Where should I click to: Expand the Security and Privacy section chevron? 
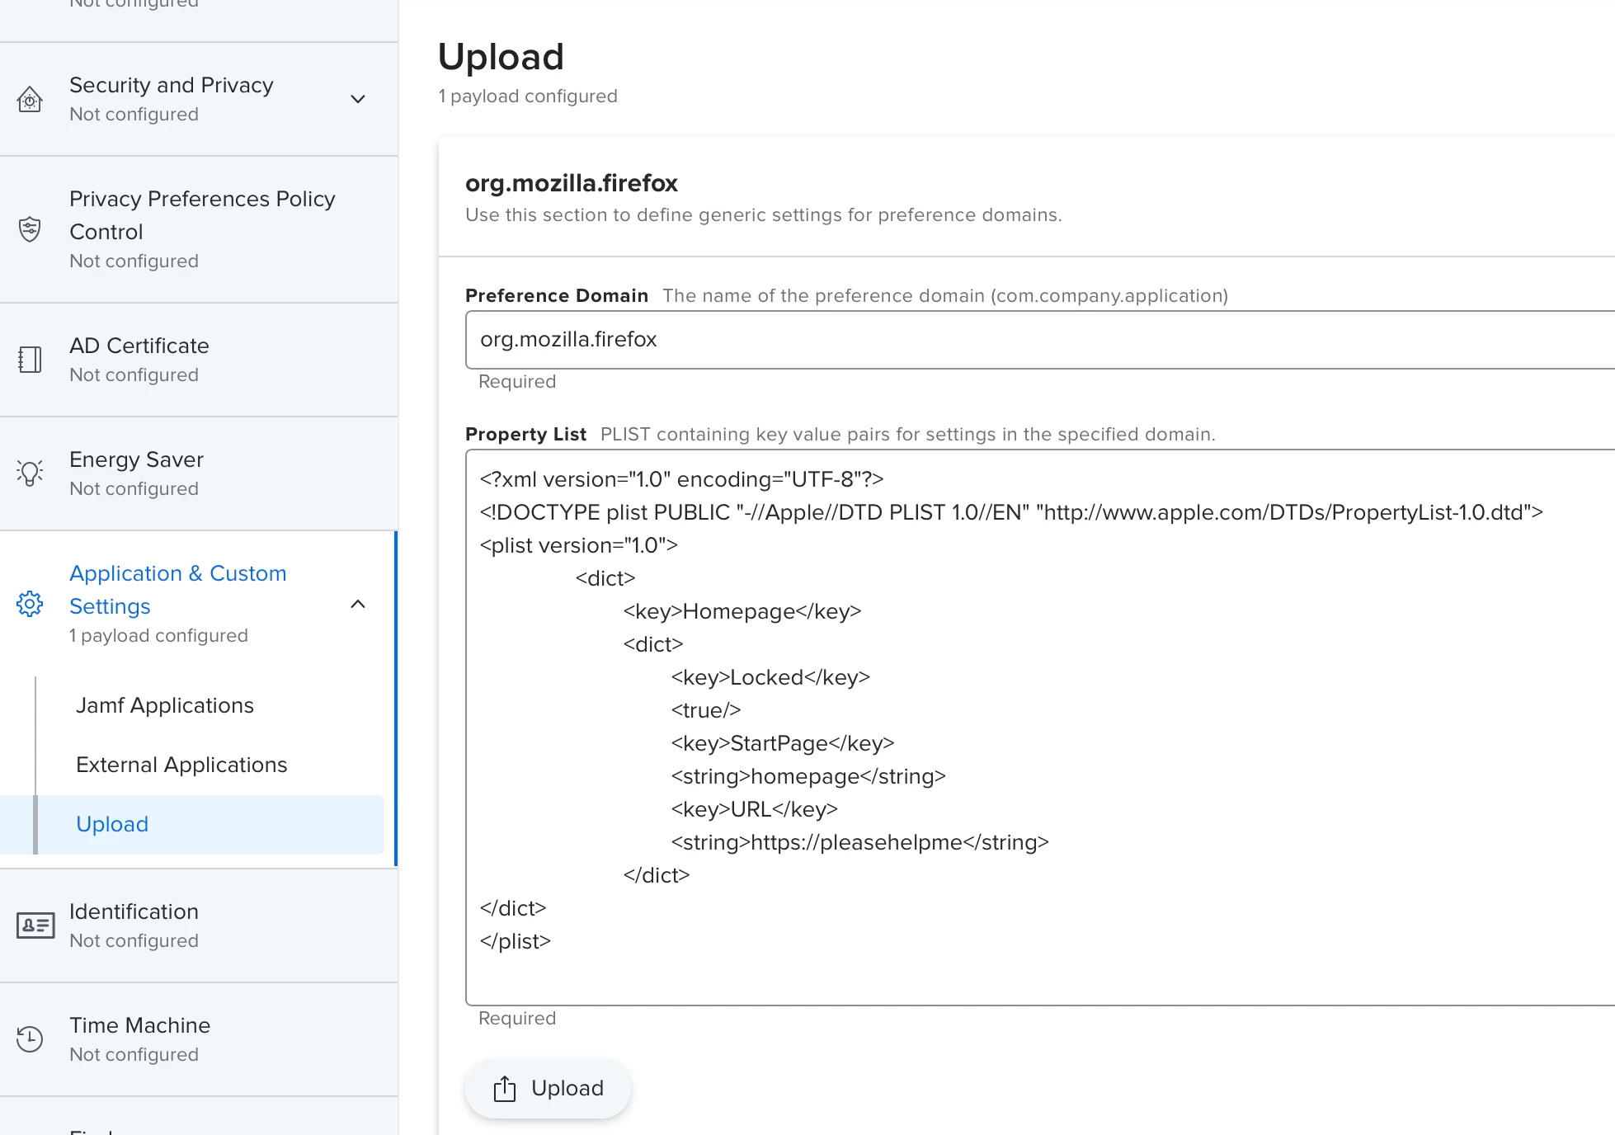[x=358, y=99]
